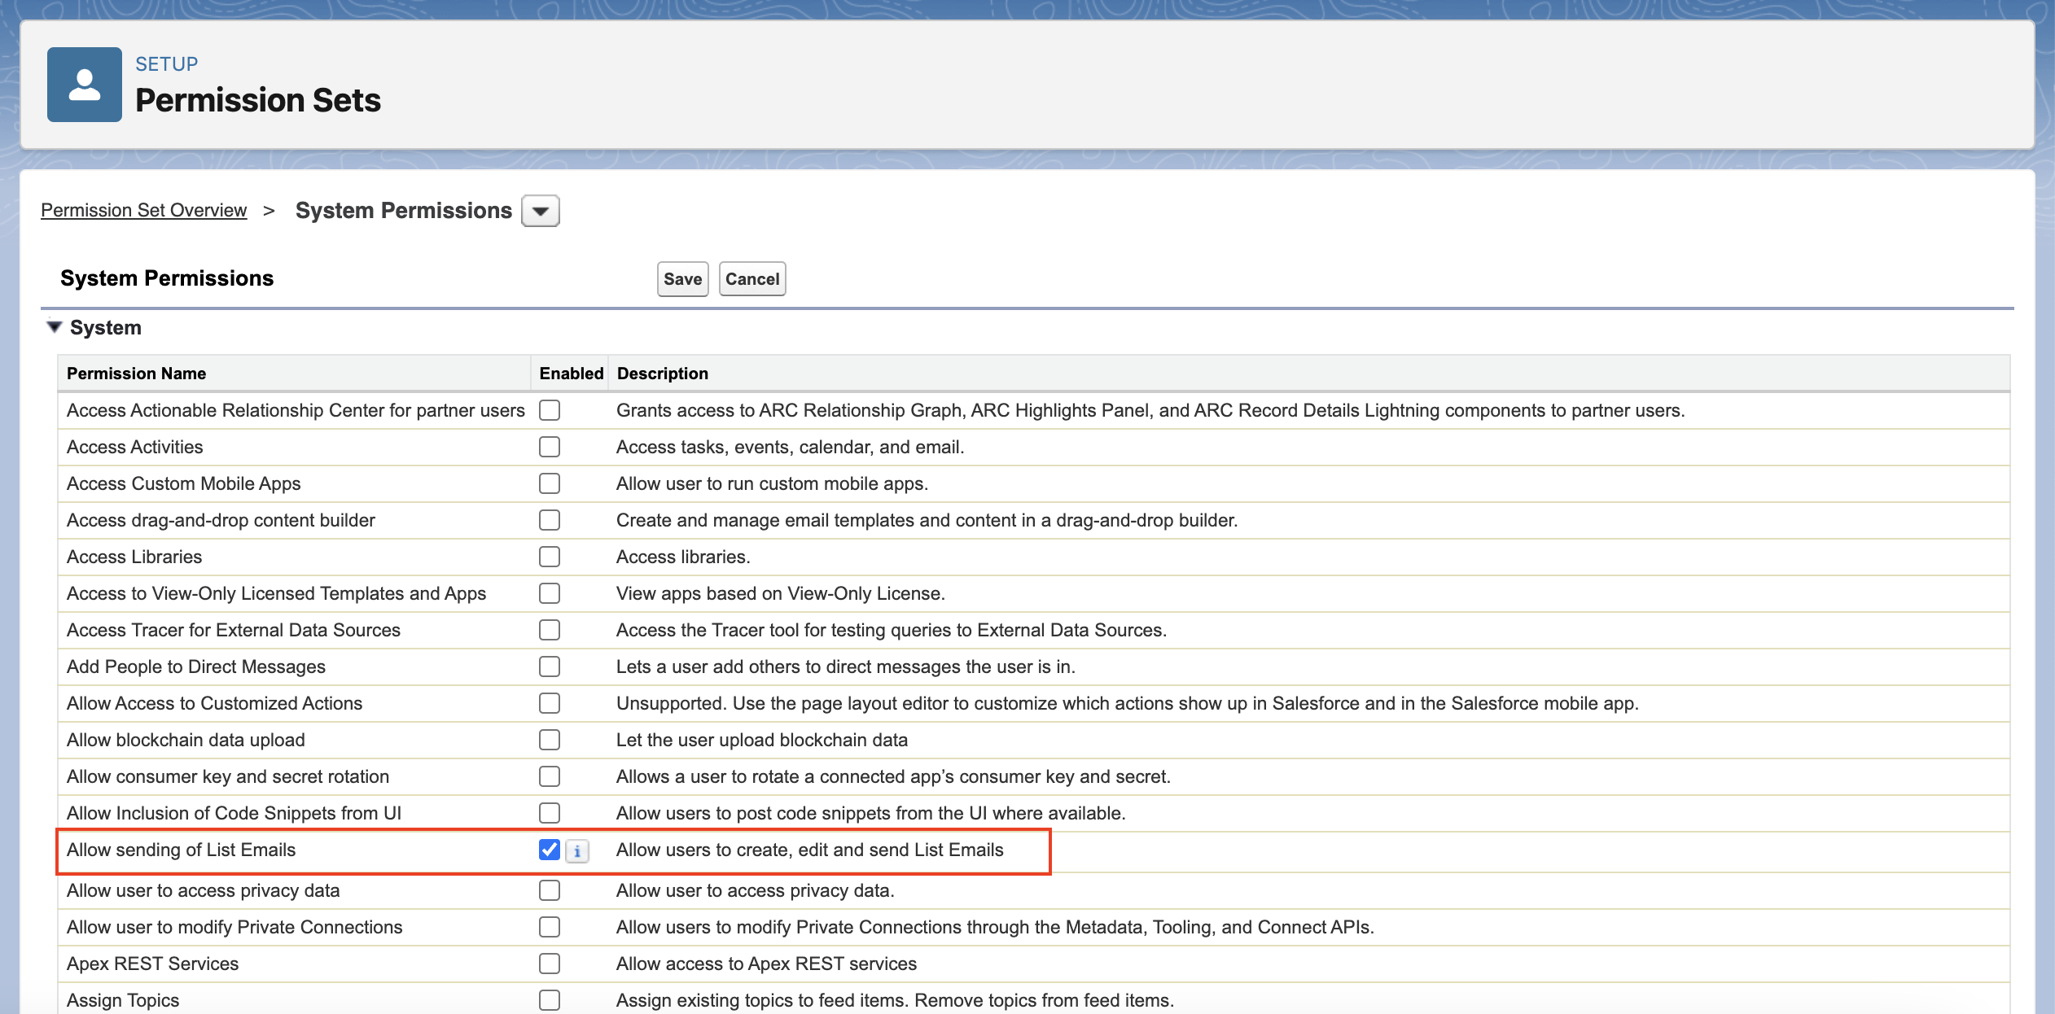Enable Allow Access to Customized Actions
This screenshot has height=1014, width=2055.
550,703
